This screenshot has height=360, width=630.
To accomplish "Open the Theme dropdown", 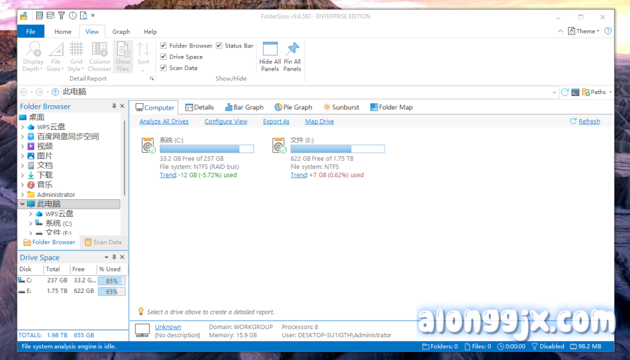I will 584,31.
